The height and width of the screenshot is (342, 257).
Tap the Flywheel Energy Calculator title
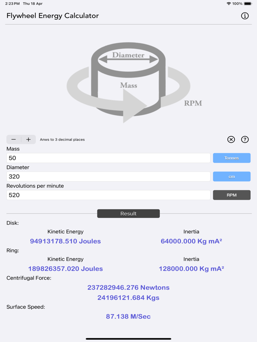click(x=53, y=16)
